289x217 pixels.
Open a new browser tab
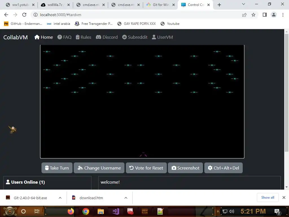tap(219, 5)
